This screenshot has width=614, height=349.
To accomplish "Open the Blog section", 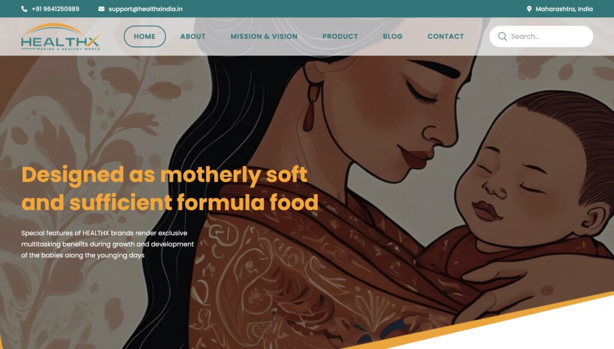I will point(392,37).
